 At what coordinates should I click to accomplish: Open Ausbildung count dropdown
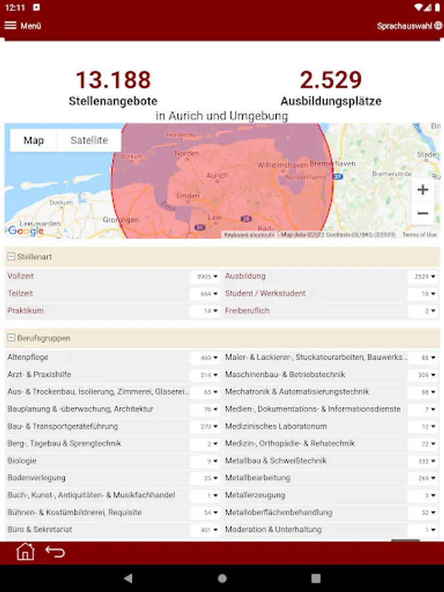point(423,276)
